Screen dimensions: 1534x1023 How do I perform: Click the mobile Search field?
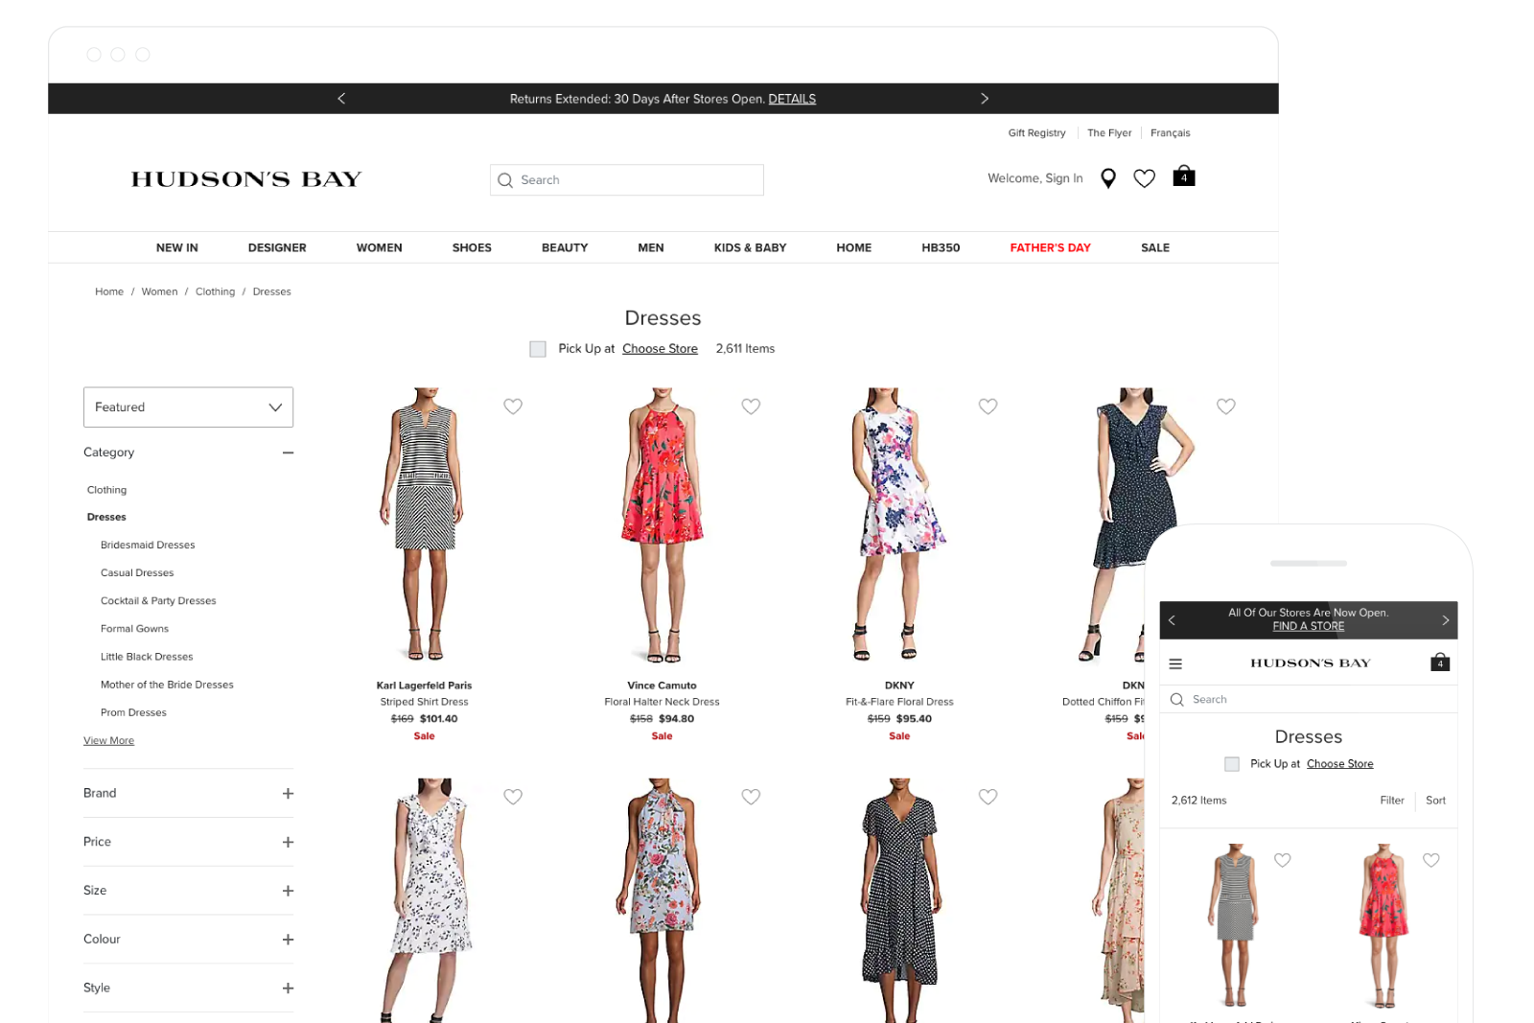pyautogui.click(x=1309, y=700)
